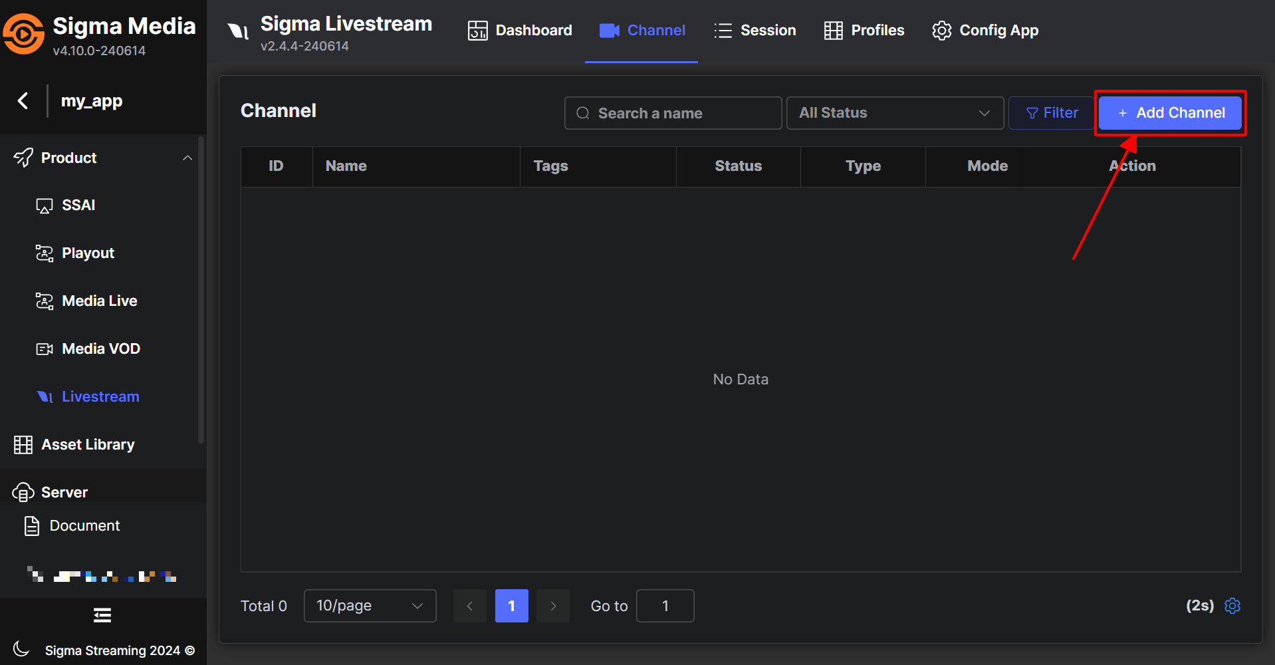Go back using the arrow beside my_app

23,101
